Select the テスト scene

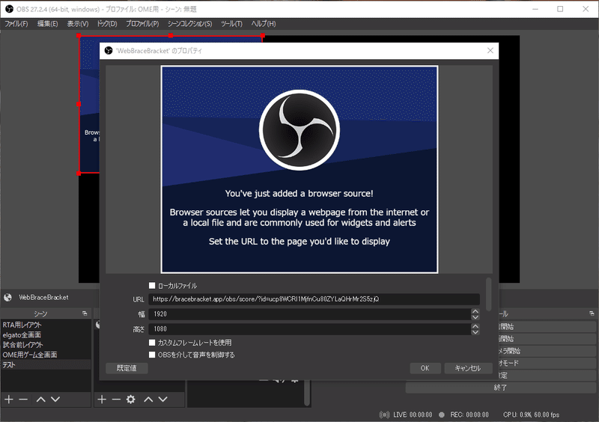click(46, 364)
